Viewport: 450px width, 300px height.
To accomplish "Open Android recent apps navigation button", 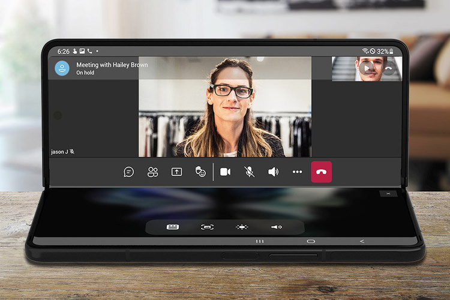I will coord(260,241).
